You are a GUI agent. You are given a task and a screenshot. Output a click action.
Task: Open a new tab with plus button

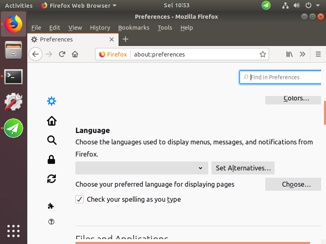[x=126, y=39]
